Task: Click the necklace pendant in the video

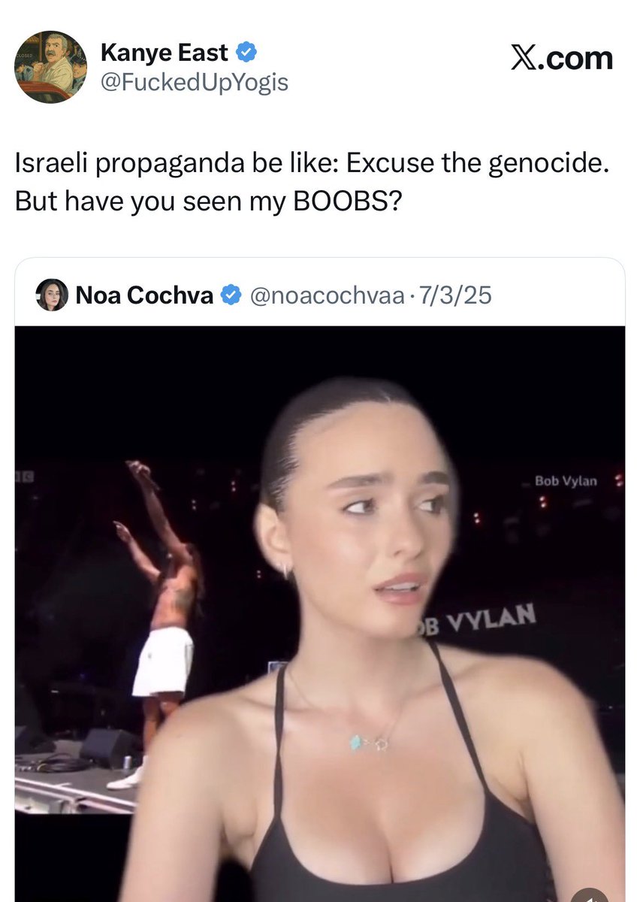Action: [x=366, y=743]
